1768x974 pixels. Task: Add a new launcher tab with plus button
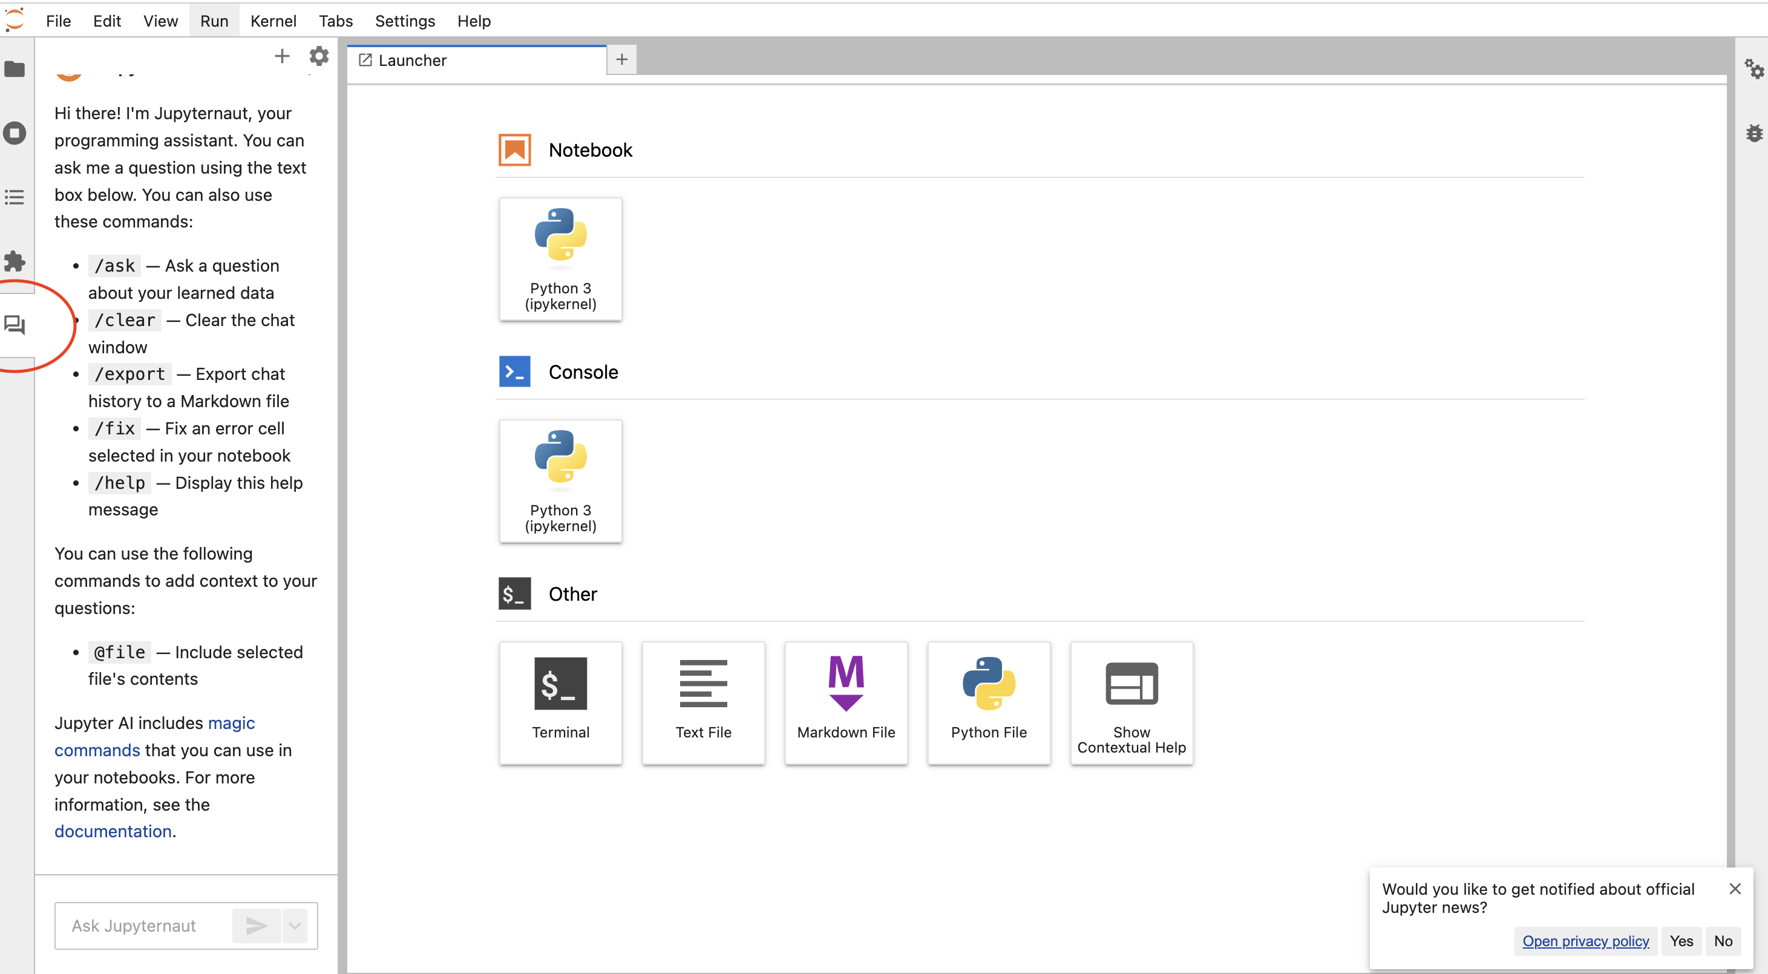tap(621, 60)
